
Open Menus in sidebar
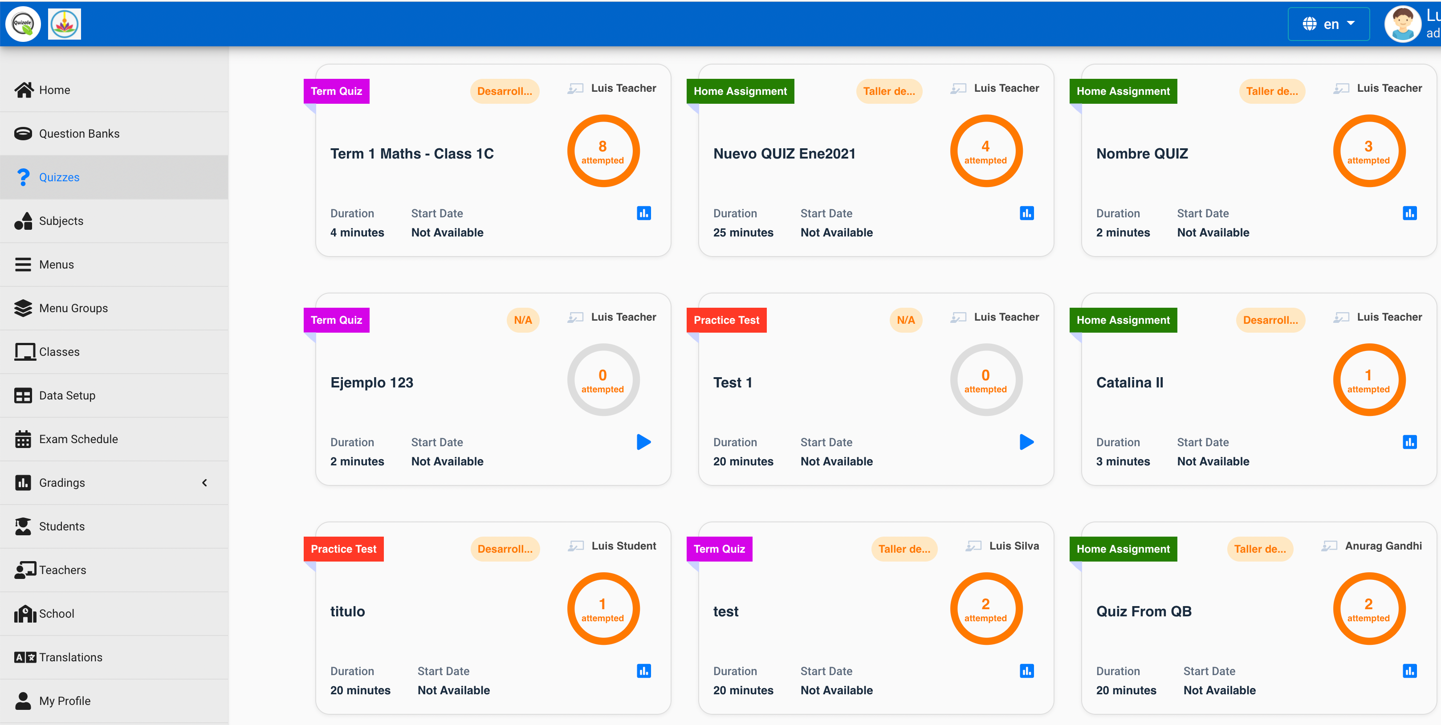pos(114,265)
